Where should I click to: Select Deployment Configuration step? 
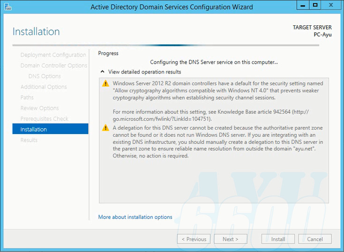(x=53, y=55)
